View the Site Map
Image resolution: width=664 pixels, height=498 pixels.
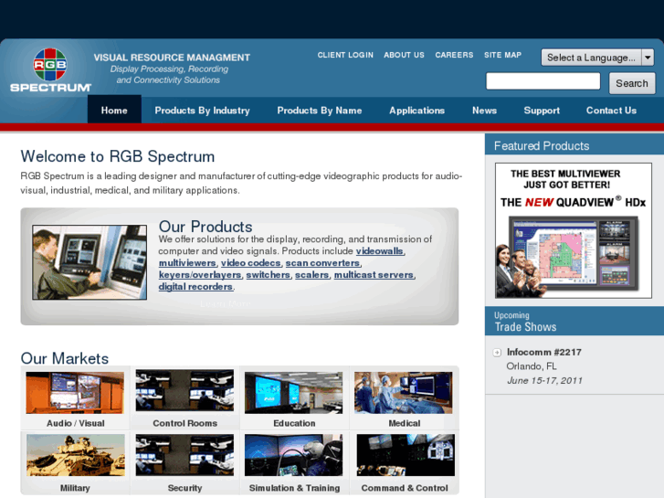[x=502, y=55]
